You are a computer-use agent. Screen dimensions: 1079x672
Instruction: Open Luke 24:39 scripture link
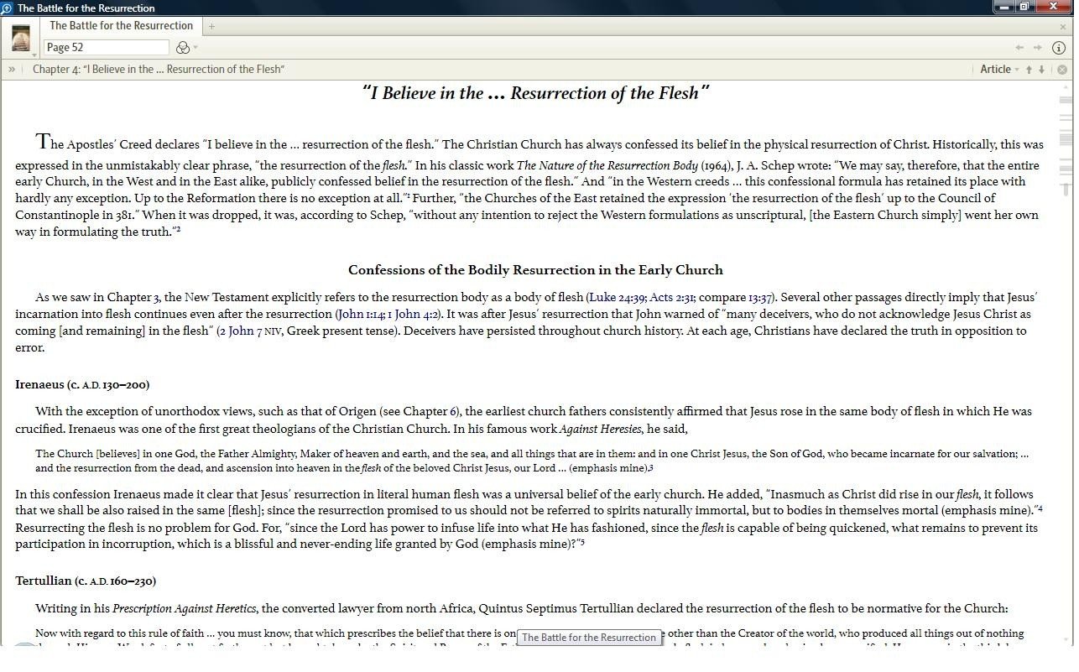point(618,297)
